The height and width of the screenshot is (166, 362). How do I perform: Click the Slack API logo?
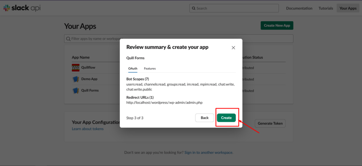22,8
